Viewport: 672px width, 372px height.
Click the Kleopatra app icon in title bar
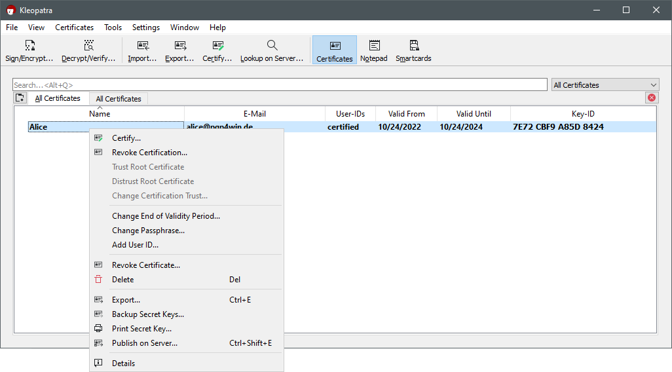(10, 10)
